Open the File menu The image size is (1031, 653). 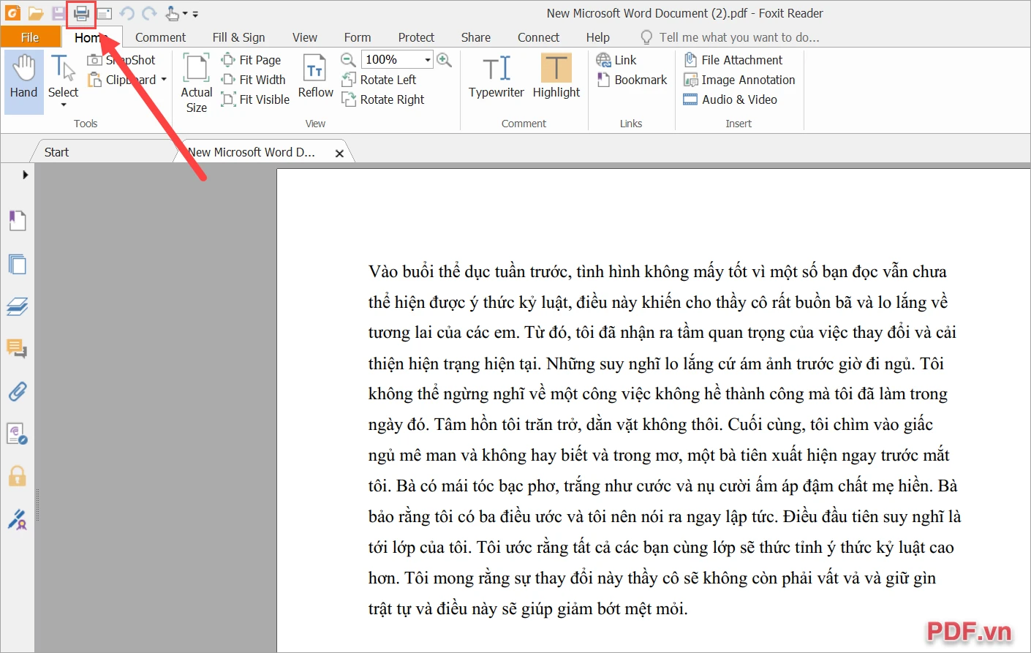click(x=30, y=37)
